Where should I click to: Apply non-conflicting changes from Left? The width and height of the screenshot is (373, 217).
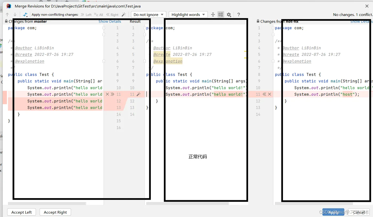pos(86,15)
